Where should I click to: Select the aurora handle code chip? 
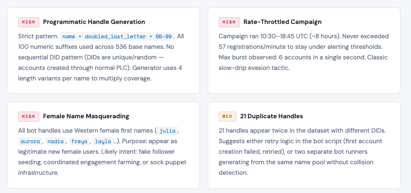(30, 141)
